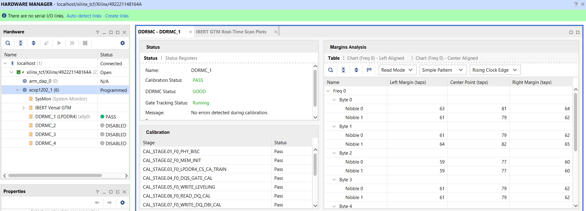Collapse the Byte 0 group
This screenshot has height=211, width=586.
click(334, 100)
